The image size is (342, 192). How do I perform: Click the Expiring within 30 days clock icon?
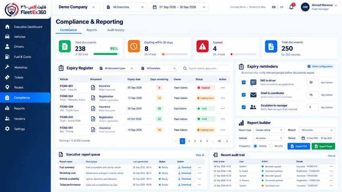[134, 46]
